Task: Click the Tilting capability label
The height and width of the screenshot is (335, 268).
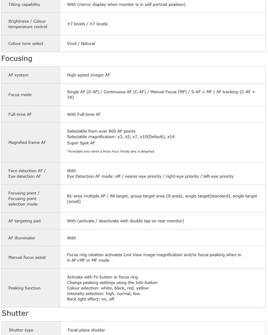Action: (x=24, y=4)
